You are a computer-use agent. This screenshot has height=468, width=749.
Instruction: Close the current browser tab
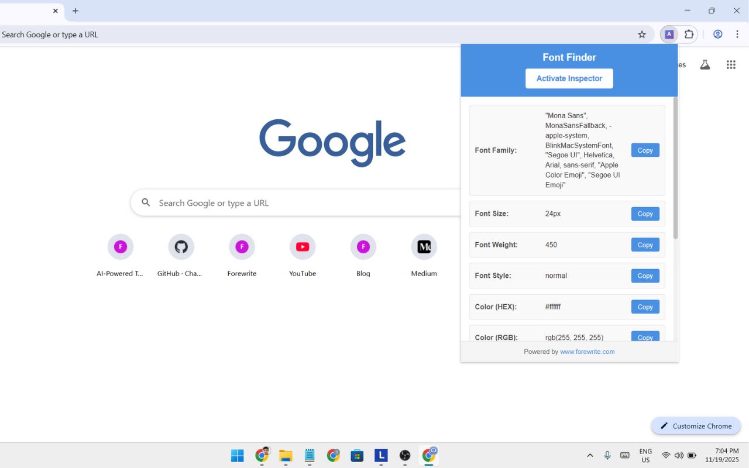56,11
